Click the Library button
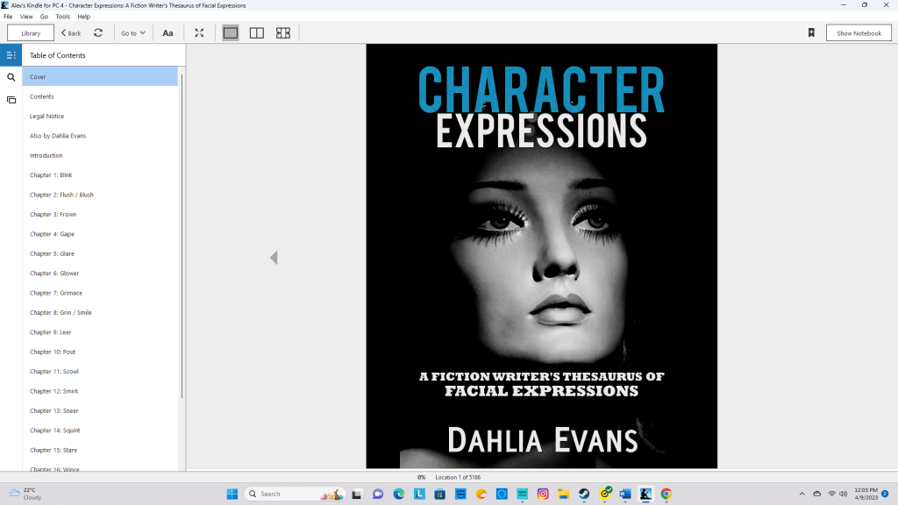Image resolution: width=898 pixels, height=505 pixels. click(x=31, y=33)
